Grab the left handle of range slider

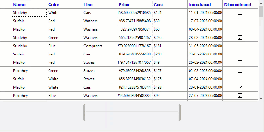click(x=84, y=113)
